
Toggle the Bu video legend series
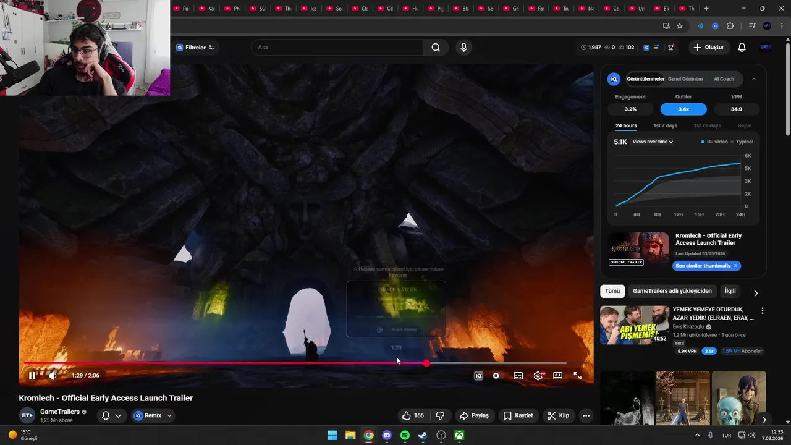[714, 142]
